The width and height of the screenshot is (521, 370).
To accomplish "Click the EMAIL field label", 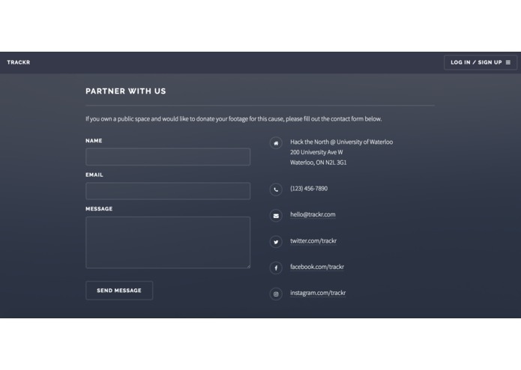I will click(94, 175).
